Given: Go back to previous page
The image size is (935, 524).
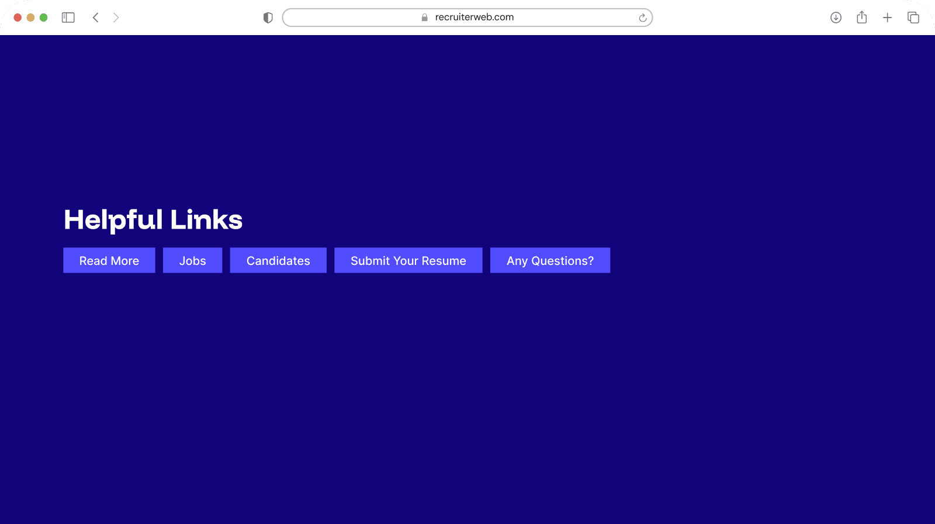Looking at the screenshot, I should pos(96,18).
